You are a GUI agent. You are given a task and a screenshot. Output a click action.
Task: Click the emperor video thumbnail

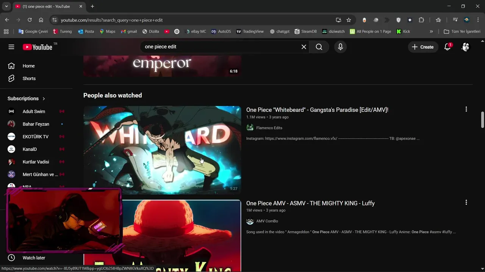click(x=162, y=66)
